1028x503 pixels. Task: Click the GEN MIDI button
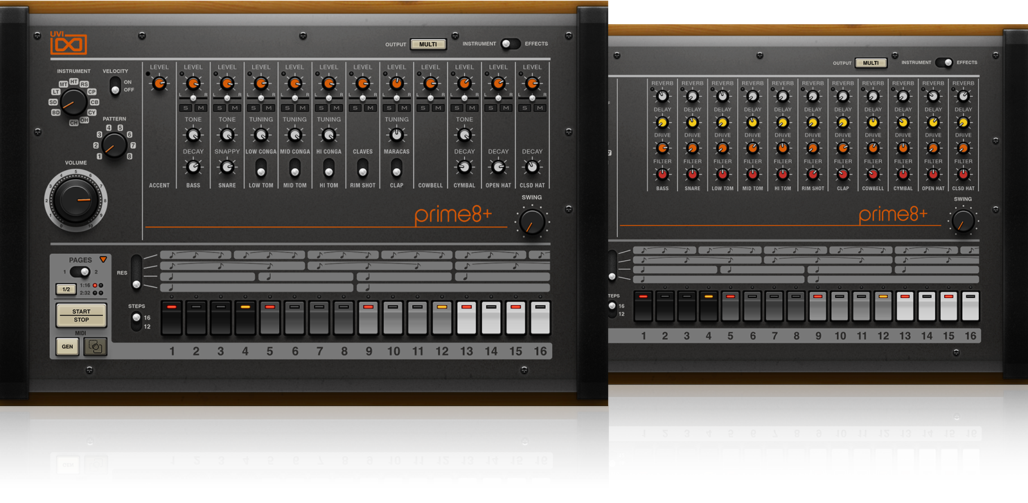[67, 346]
